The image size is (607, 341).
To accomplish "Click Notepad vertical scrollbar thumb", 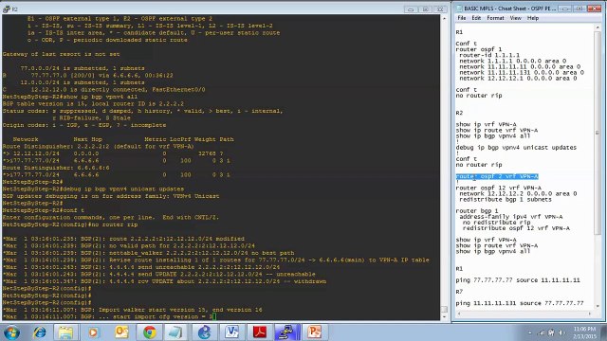I will pyautogui.click(x=598, y=133).
